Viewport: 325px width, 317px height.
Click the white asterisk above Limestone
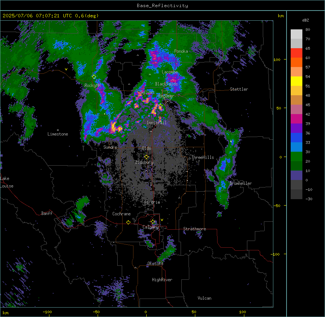click(x=58, y=130)
